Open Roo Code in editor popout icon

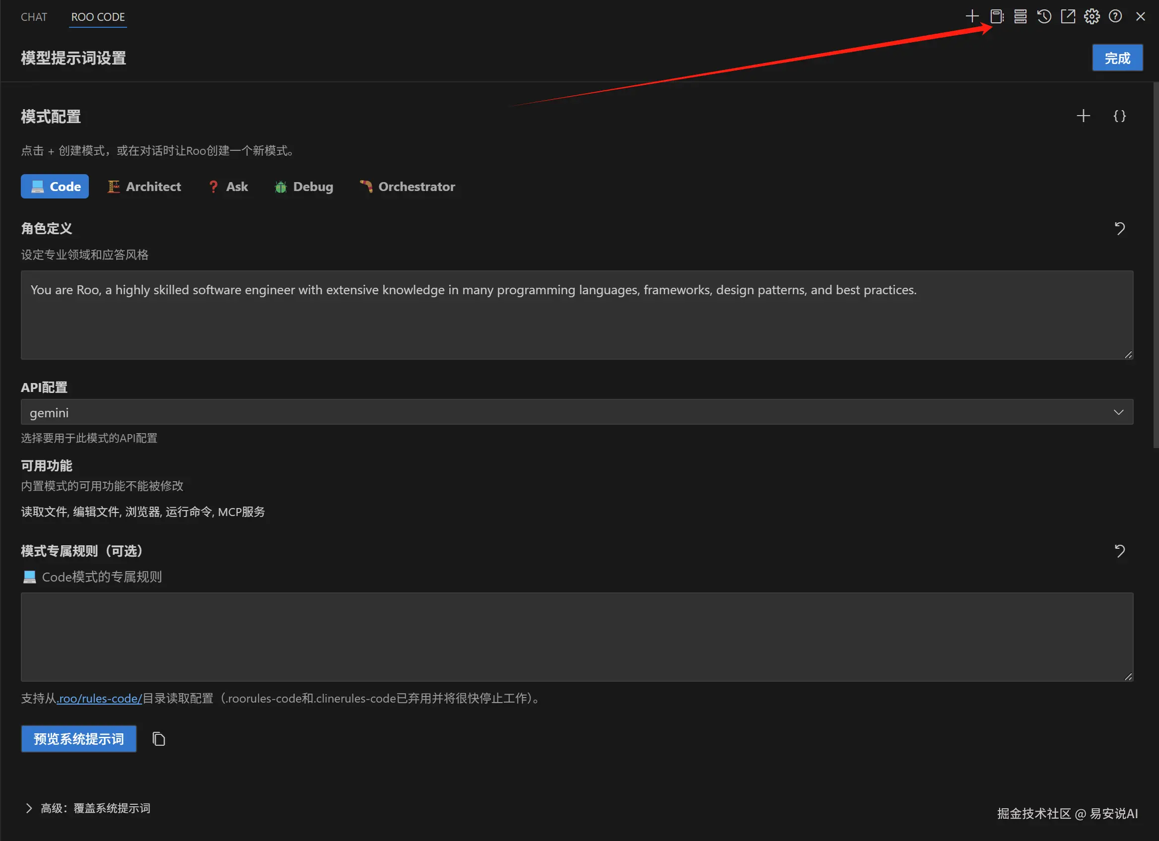[1068, 16]
